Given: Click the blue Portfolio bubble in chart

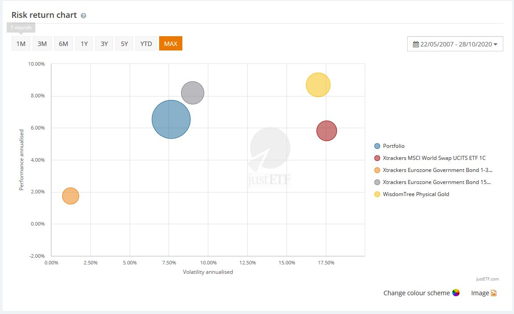Looking at the screenshot, I should click(171, 119).
